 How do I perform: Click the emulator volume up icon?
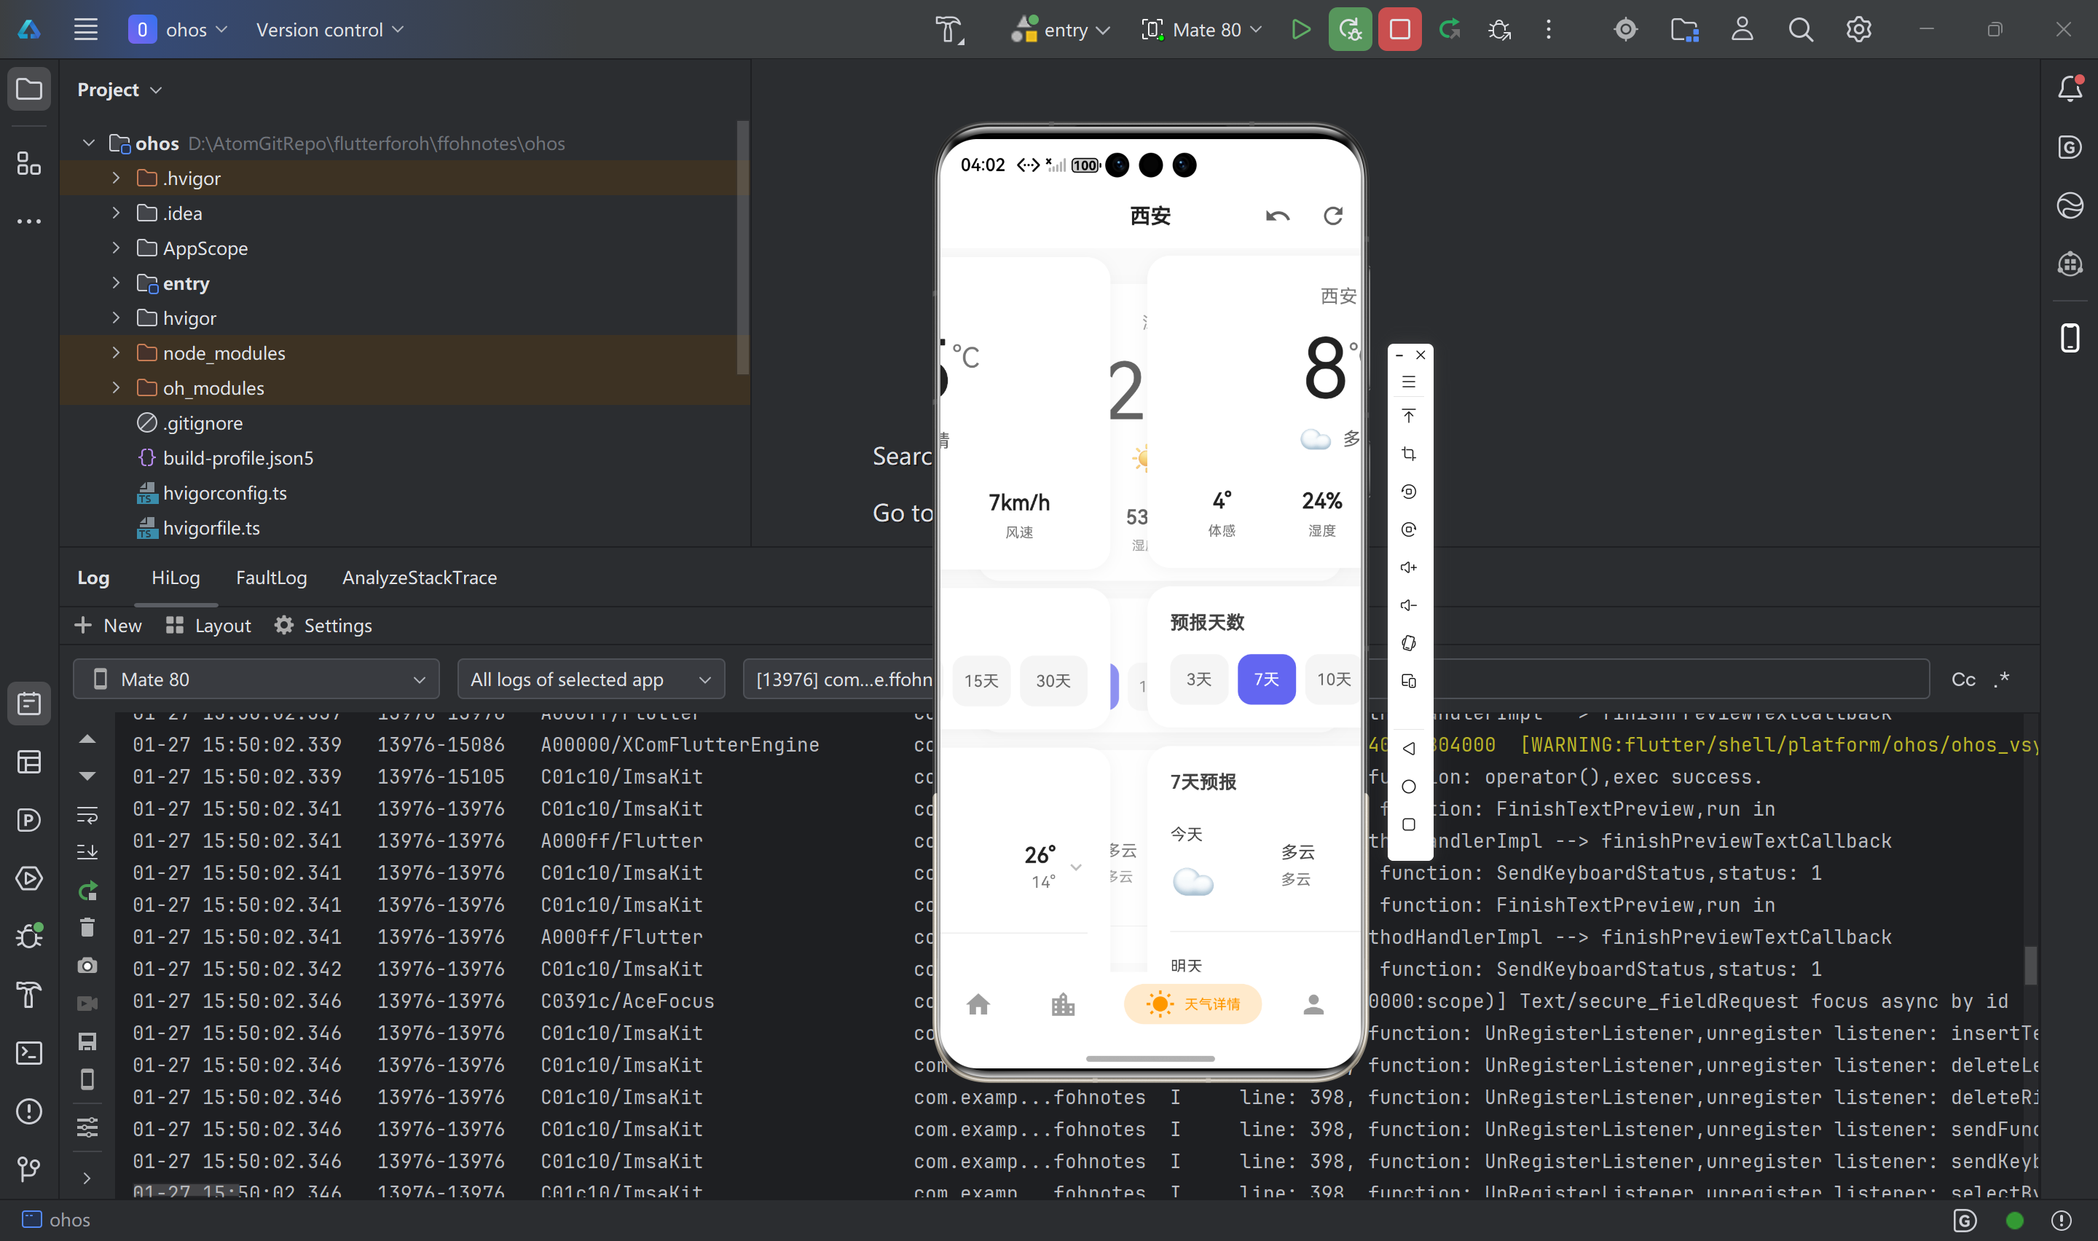pyautogui.click(x=1408, y=567)
